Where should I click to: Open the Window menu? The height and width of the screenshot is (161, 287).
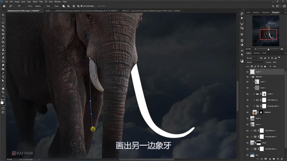click(58, 2)
